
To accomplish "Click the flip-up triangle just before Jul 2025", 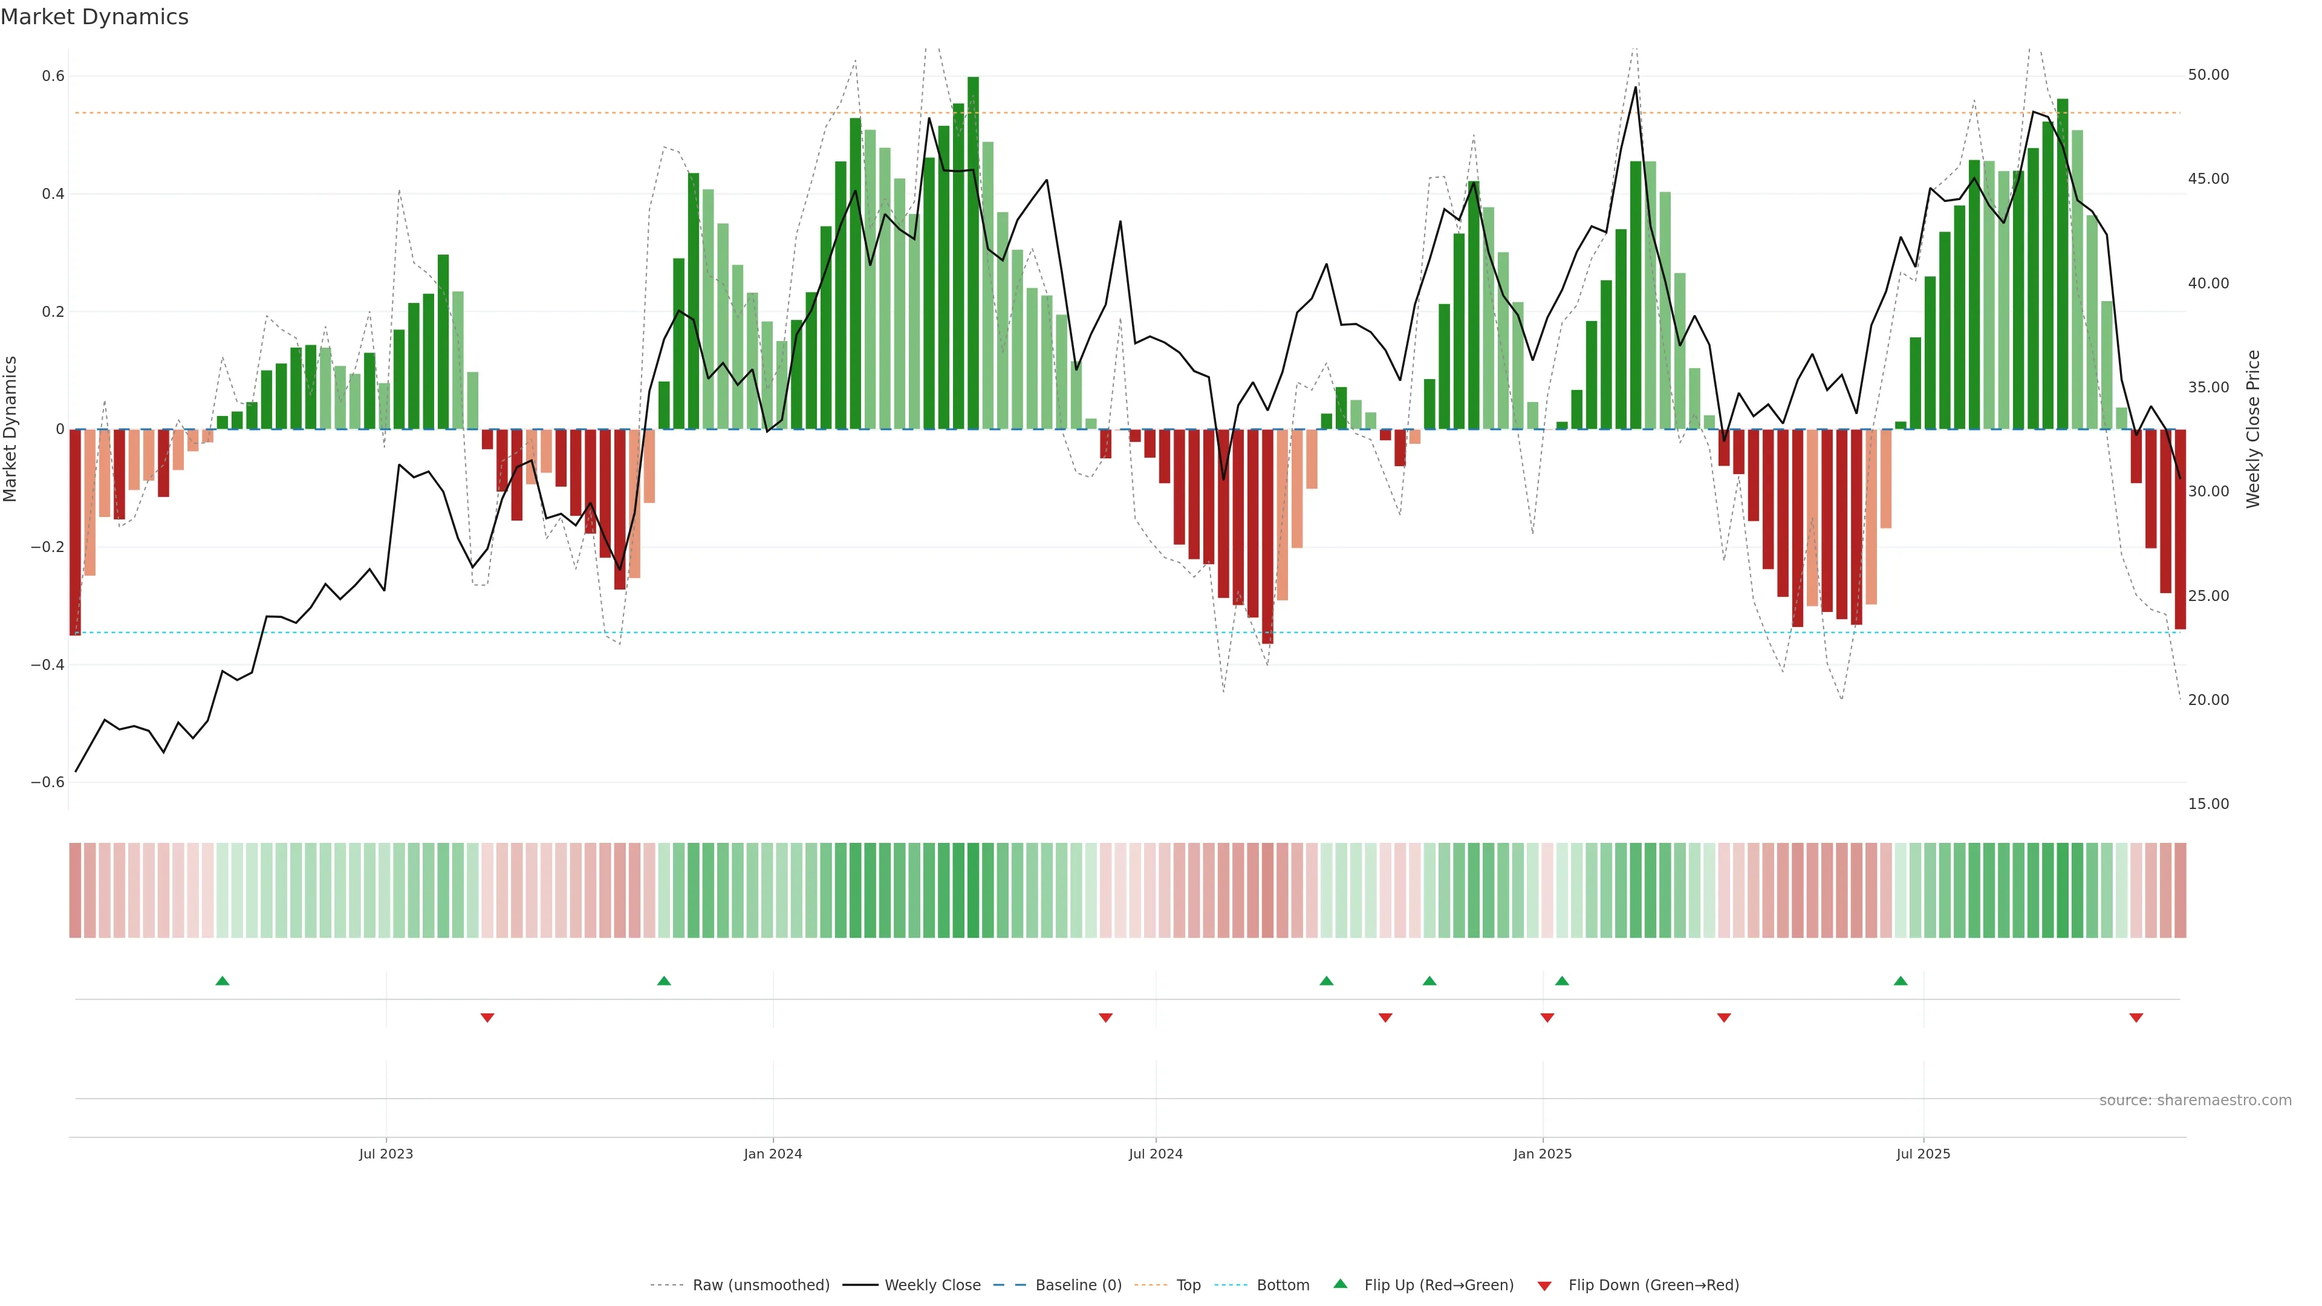I will tap(1900, 981).
